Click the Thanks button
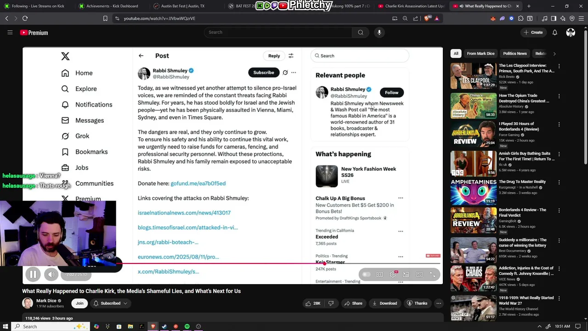The image size is (588, 331). (x=417, y=303)
